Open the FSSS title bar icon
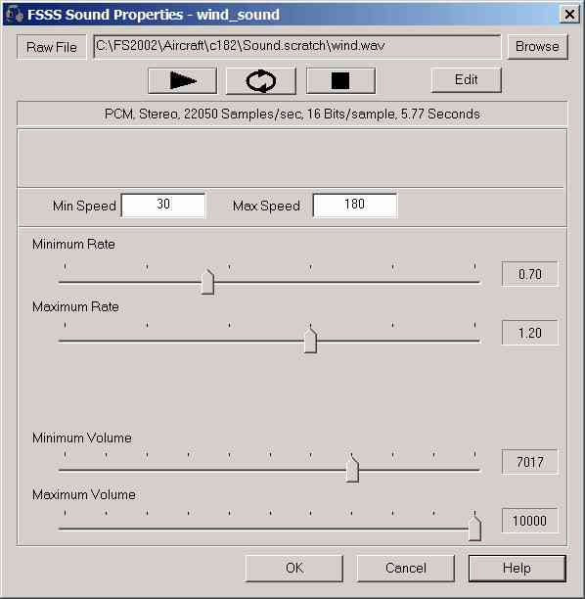Viewport: 585px width, 599px height. (15, 15)
